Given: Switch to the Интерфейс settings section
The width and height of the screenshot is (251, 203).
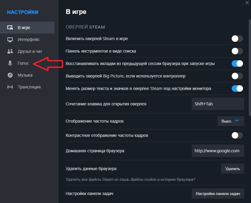Looking at the screenshot, I should point(30,39).
